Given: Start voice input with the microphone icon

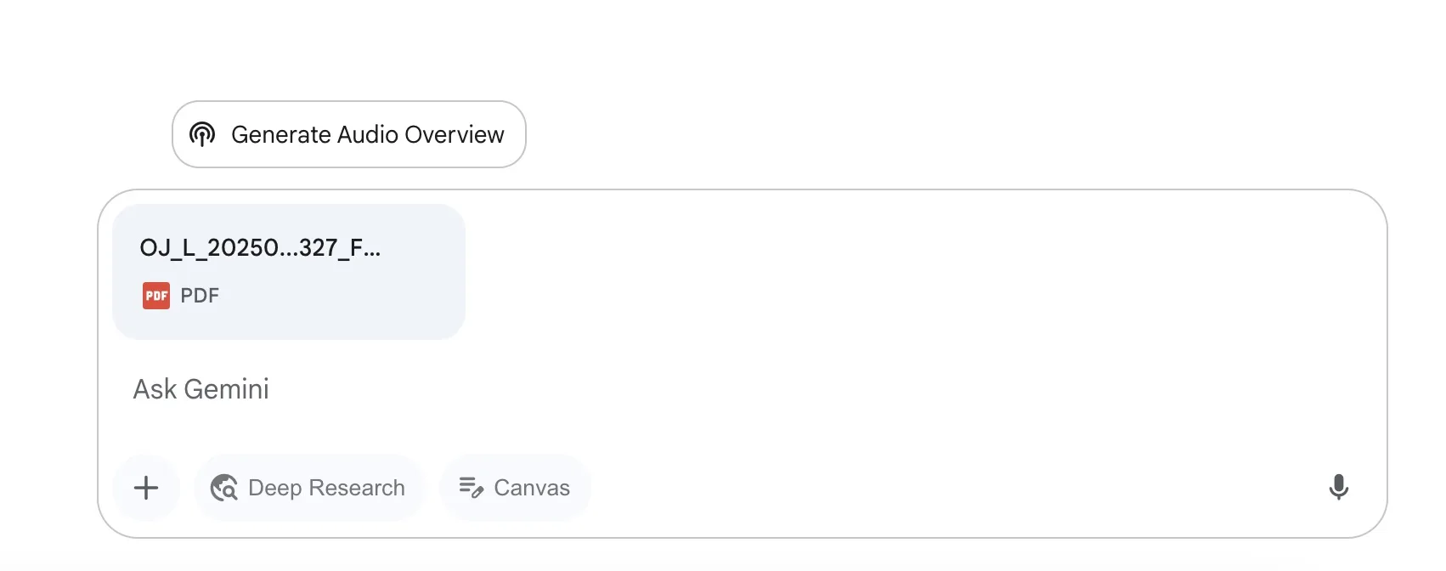Looking at the screenshot, I should click(1338, 487).
